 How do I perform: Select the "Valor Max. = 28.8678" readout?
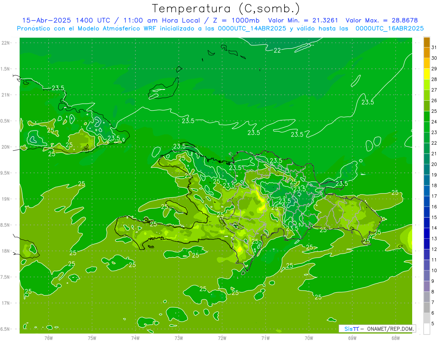(381, 20)
